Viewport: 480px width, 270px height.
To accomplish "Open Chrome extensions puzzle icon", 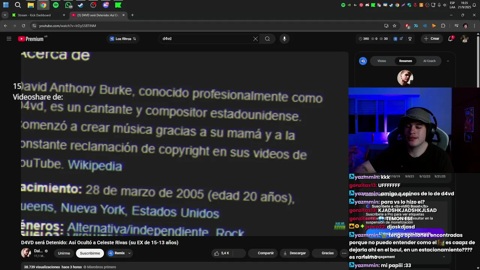I will click(x=443, y=26).
